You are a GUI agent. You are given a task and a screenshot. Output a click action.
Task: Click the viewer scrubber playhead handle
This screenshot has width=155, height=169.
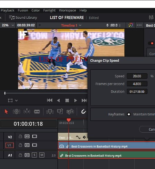click(5, 93)
